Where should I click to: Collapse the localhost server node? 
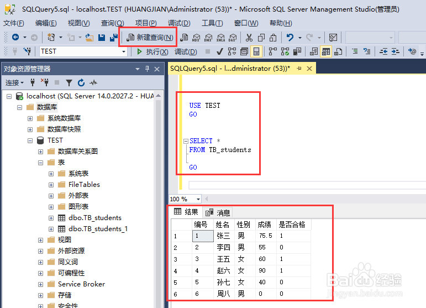(x=9, y=96)
